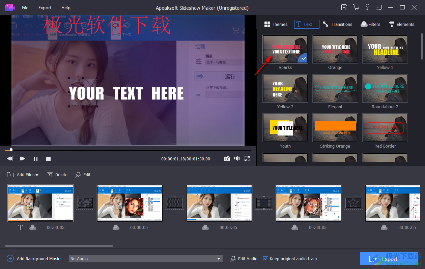Viewport: 425px width, 269px height.
Task: Click the rewind playback button
Action: [x=10, y=159]
